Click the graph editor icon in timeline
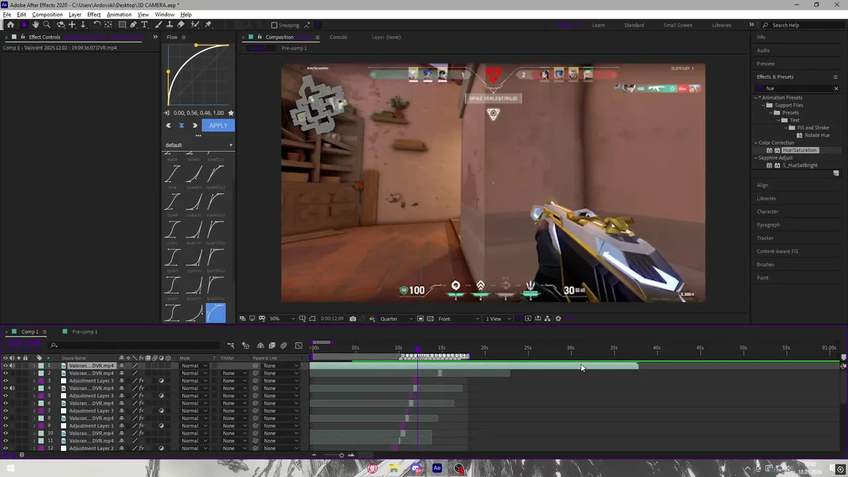 (x=298, y=345)
